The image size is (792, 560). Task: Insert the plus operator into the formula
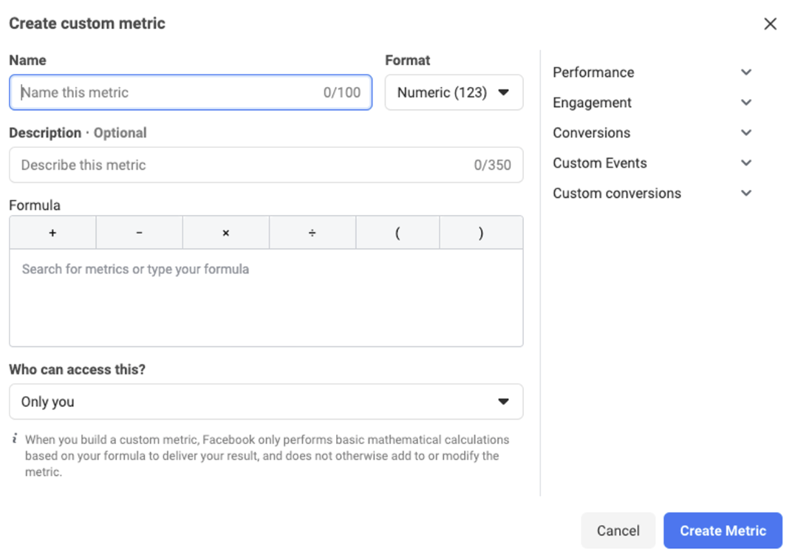pyautogui.click(x=52, y=232)
